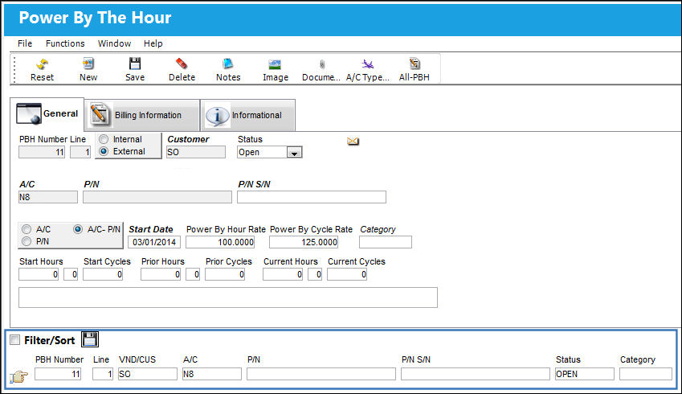
Task: Create a new record with New icon
Action: [x=88, y=64]
